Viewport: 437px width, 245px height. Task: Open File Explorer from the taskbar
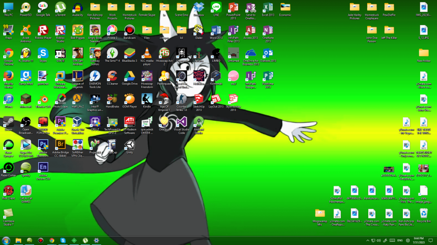point(18,240)
